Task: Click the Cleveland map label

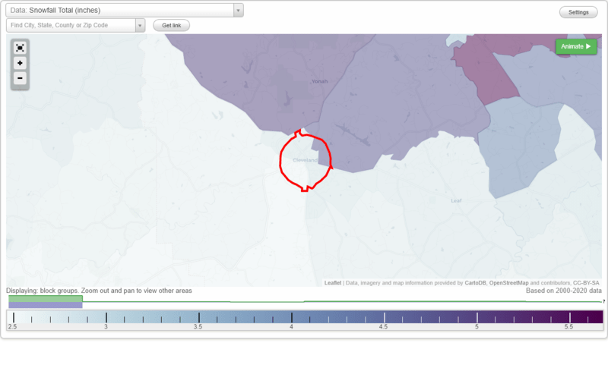Action: (305, 160)
